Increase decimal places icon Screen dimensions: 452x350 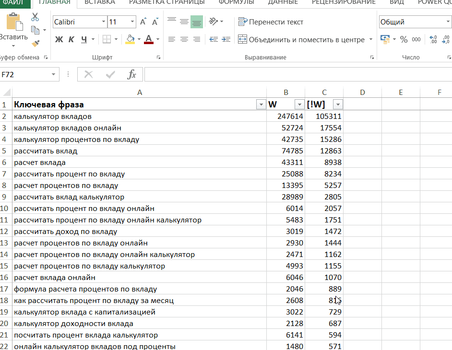pos(433,39)
